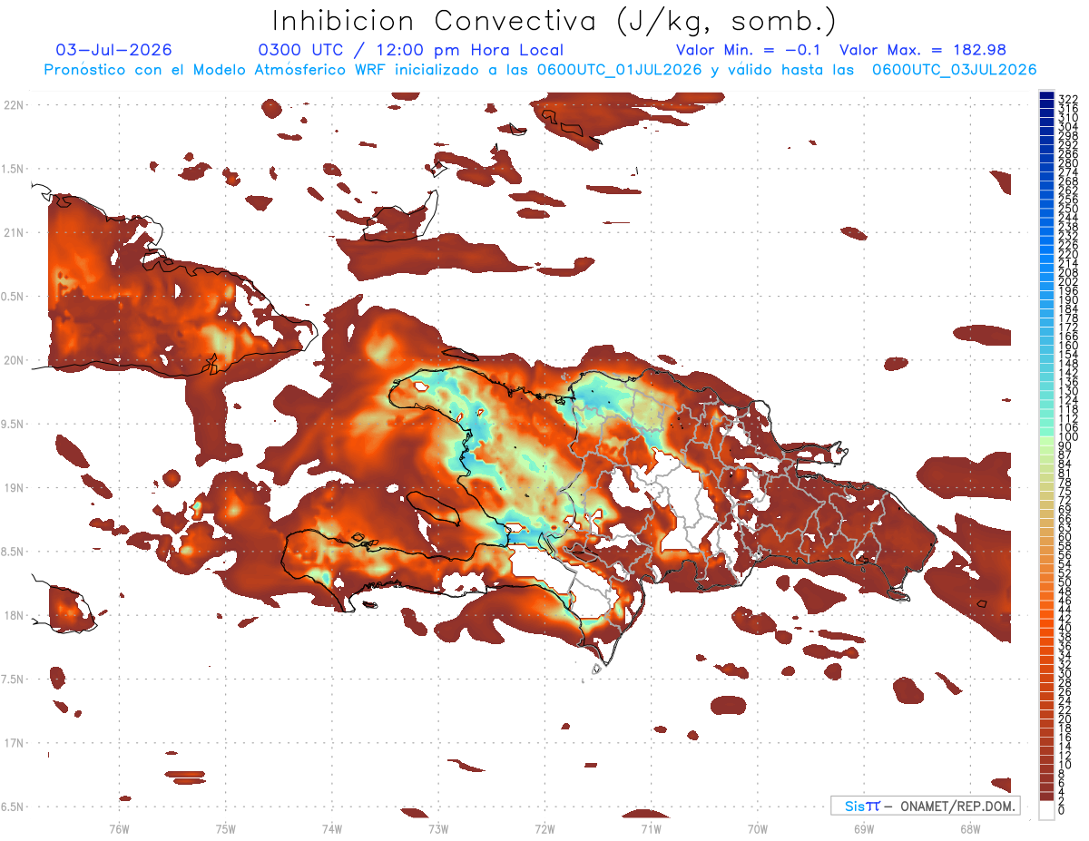The width and height of the screenshot is (1089, 841).
Task: Click the latitude label '22N'
Action: 13,105
